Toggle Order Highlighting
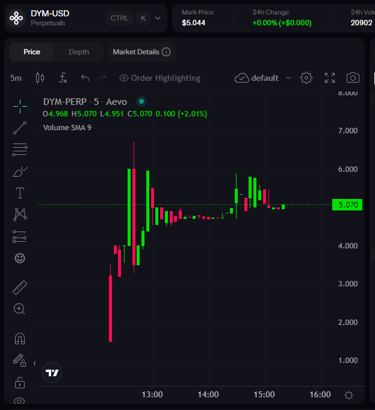The width and height of the screenshot is (375, 410). tap(160, 78)
